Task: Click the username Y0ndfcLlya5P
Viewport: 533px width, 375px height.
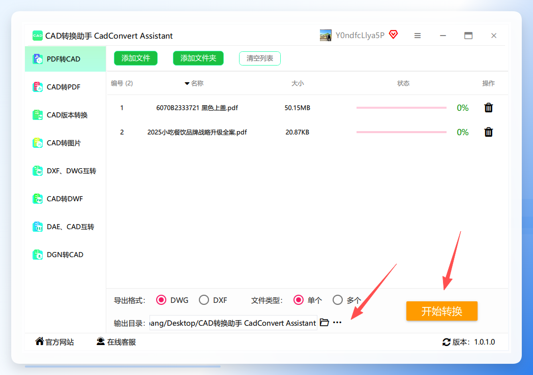Action: pos(360,36)
